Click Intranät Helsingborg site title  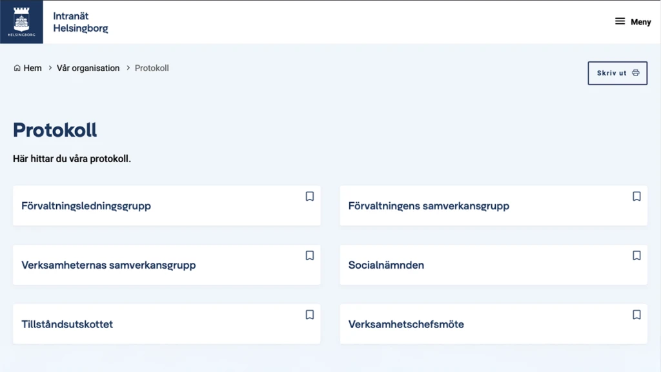[81, 22]
